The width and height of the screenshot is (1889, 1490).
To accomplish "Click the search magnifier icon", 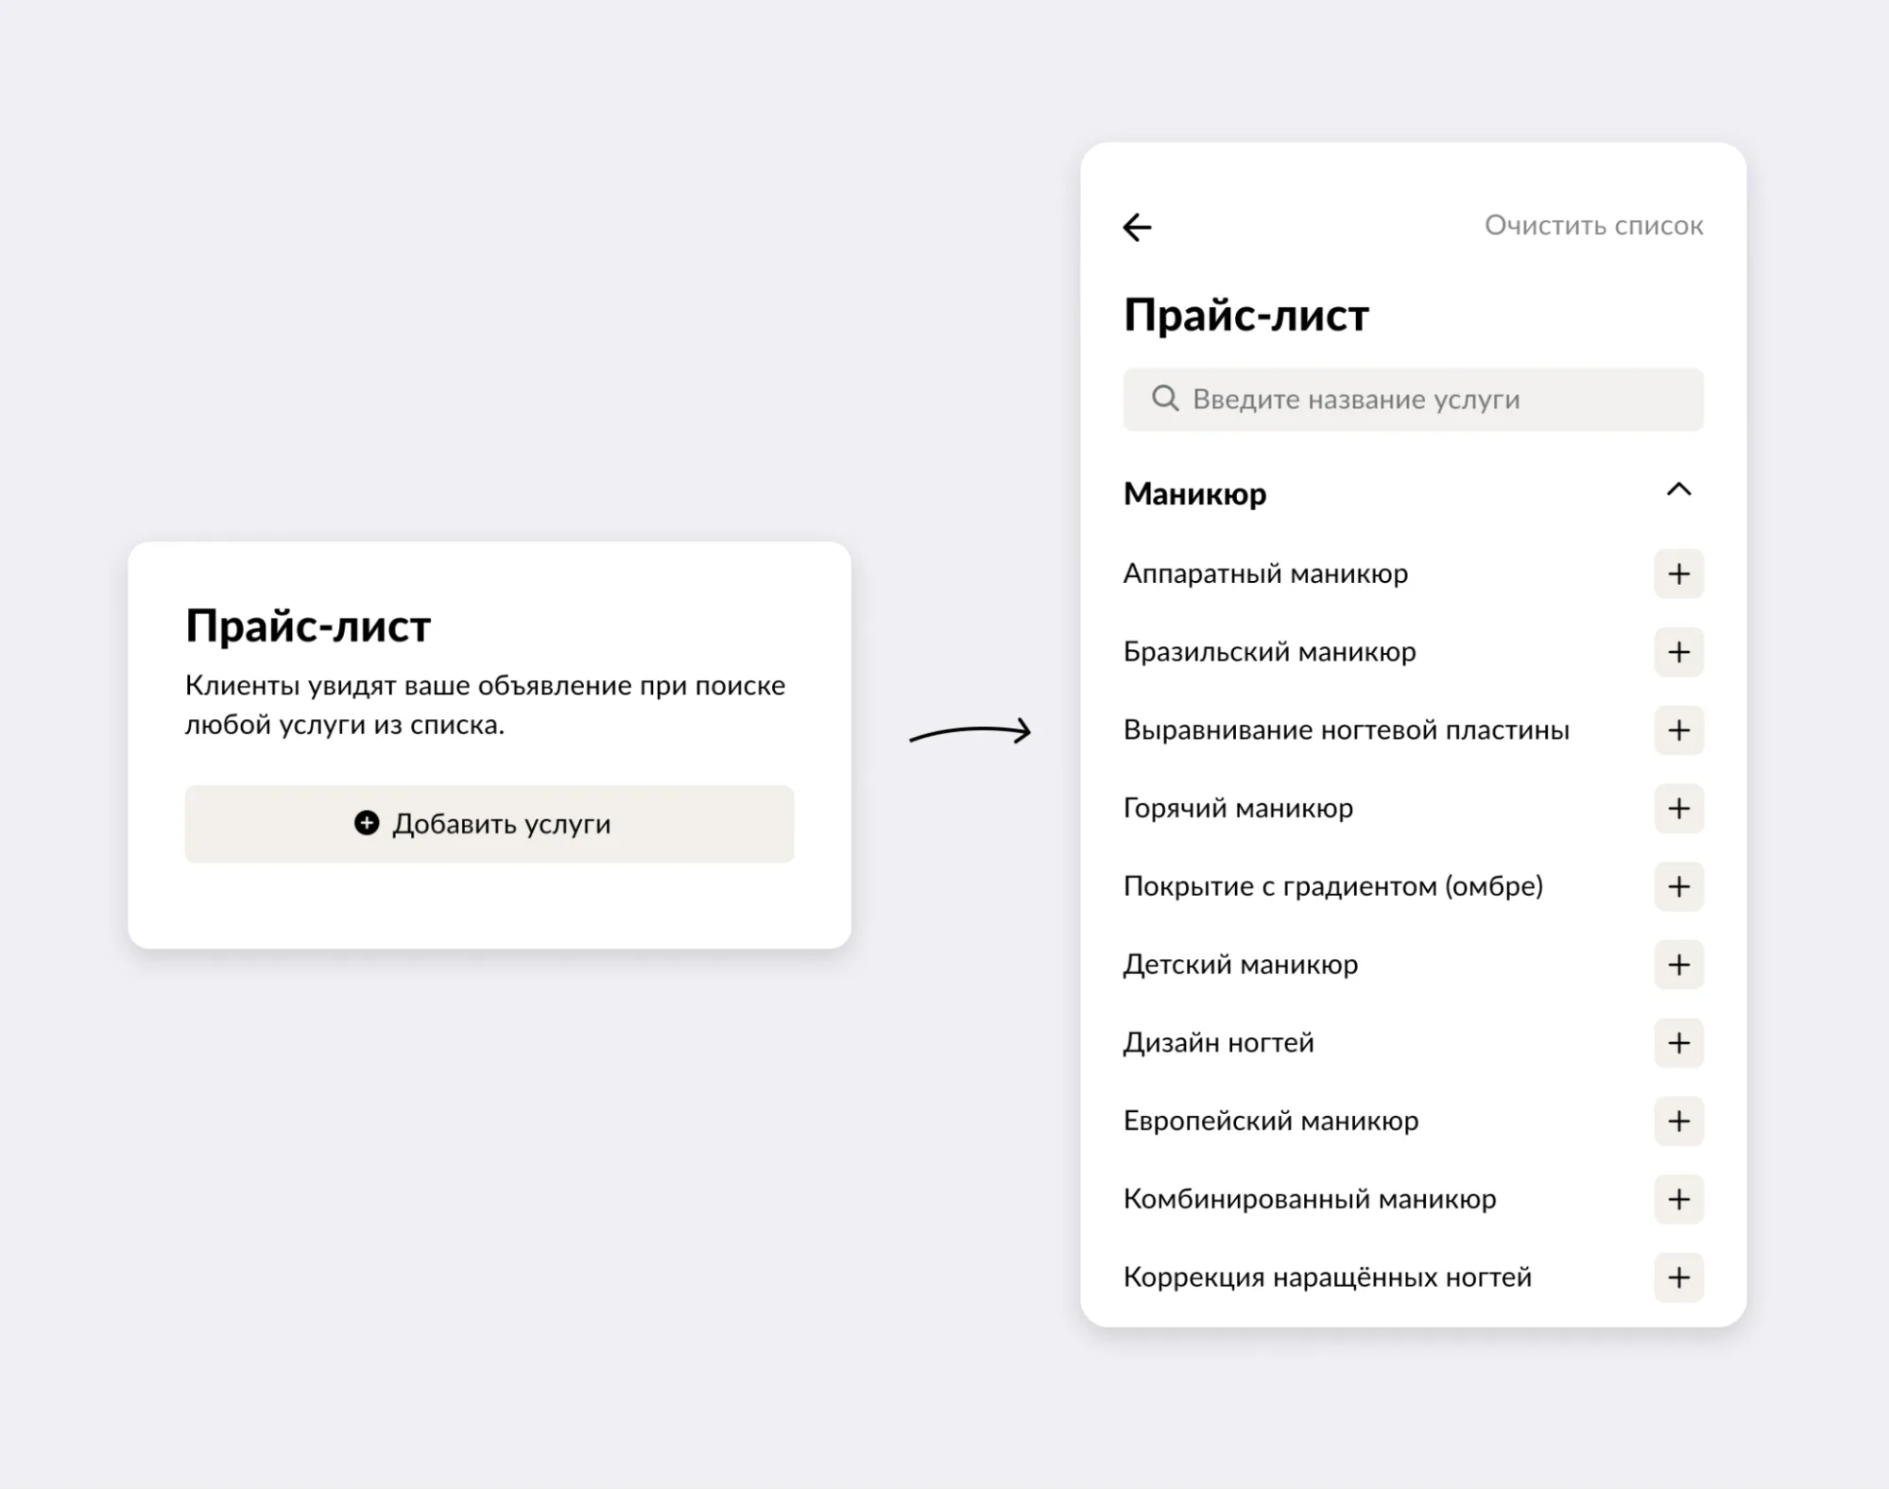I will click(x=1165, y=399).
